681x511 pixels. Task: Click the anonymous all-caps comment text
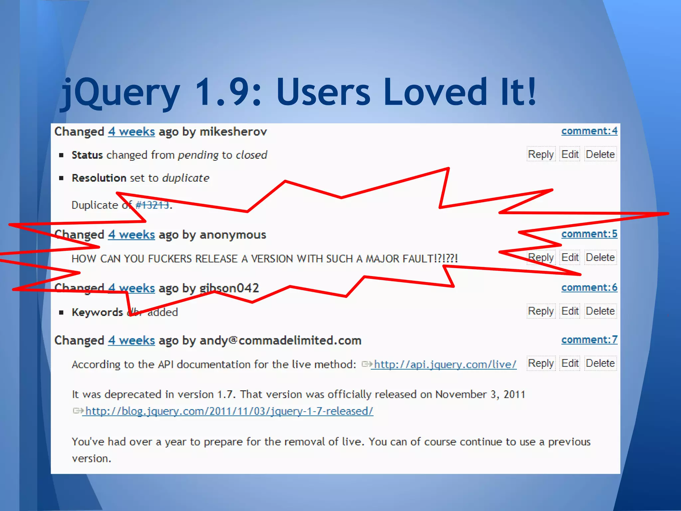pos(265,258)
